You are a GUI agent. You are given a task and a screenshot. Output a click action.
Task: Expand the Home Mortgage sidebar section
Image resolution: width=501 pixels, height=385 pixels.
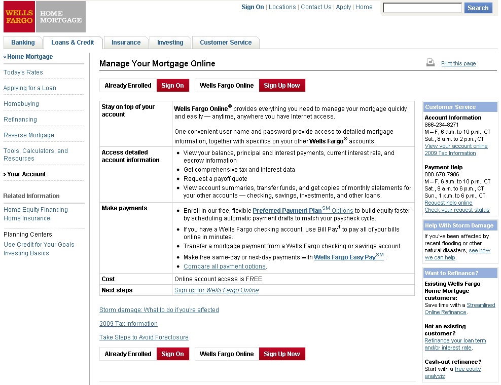29,57
